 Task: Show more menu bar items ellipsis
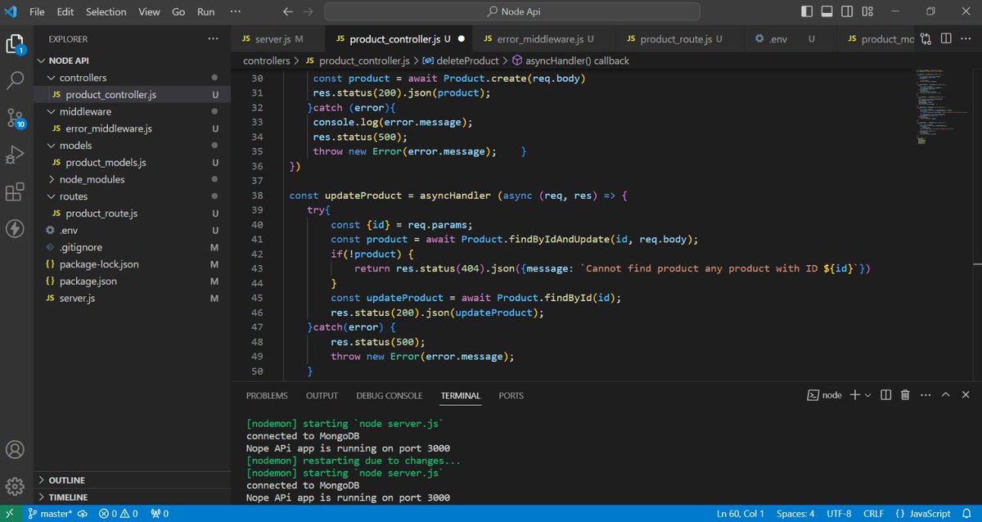click(236, 11)
